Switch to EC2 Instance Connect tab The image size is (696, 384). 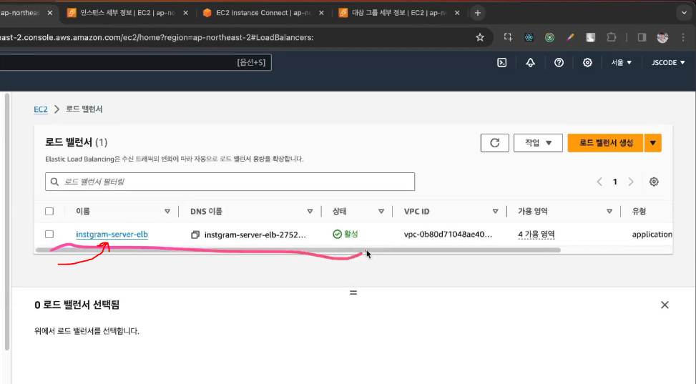pyautogui.click(x=263, y=13)
